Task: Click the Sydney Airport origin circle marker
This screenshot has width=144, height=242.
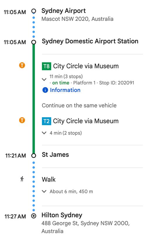Action: click(x=34, y=11)
